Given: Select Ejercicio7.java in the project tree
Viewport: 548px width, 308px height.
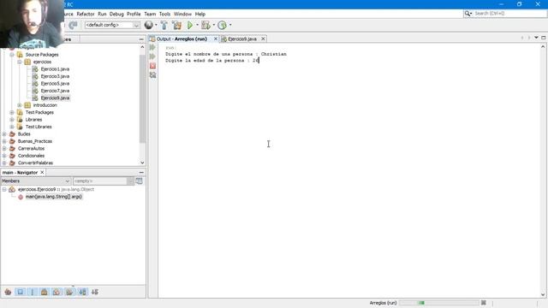Looking at the screenshot, I should click(x=55, y=91).
